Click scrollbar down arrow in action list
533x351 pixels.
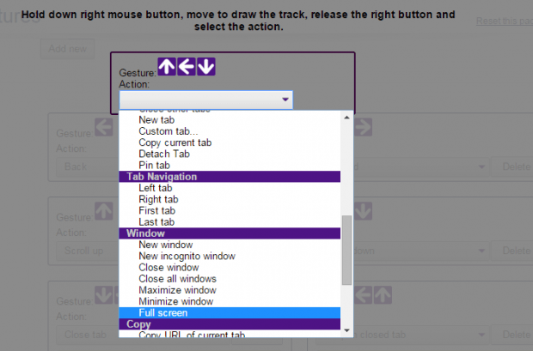pos(346,330)
